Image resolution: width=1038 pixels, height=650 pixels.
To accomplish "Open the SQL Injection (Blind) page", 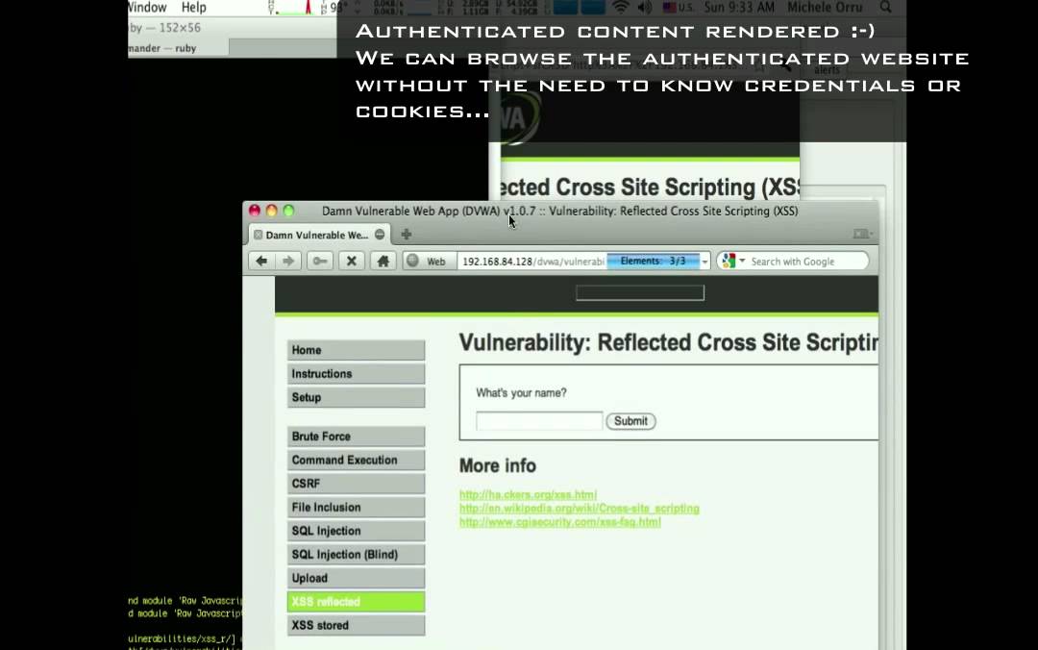I will pyautogui.click(x=357, y=555).
